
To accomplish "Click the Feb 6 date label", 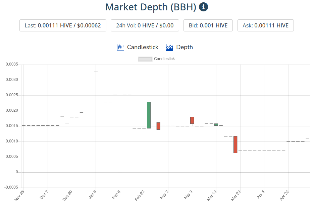I will pos(116,195).
